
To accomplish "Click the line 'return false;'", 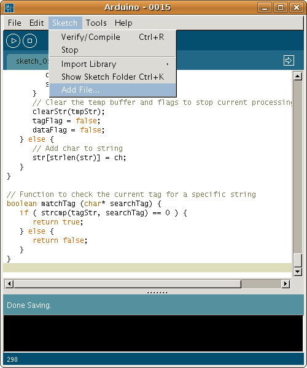I will tap(60, 240).
